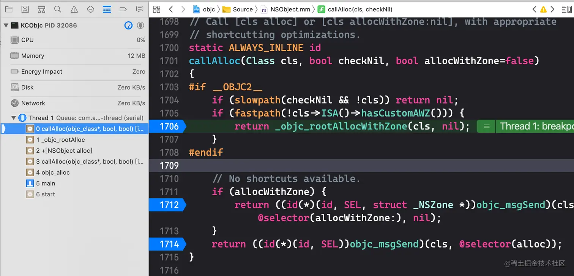Select stack frame 6 start
Screen dimensions: 574x276
tap(74, 194)
